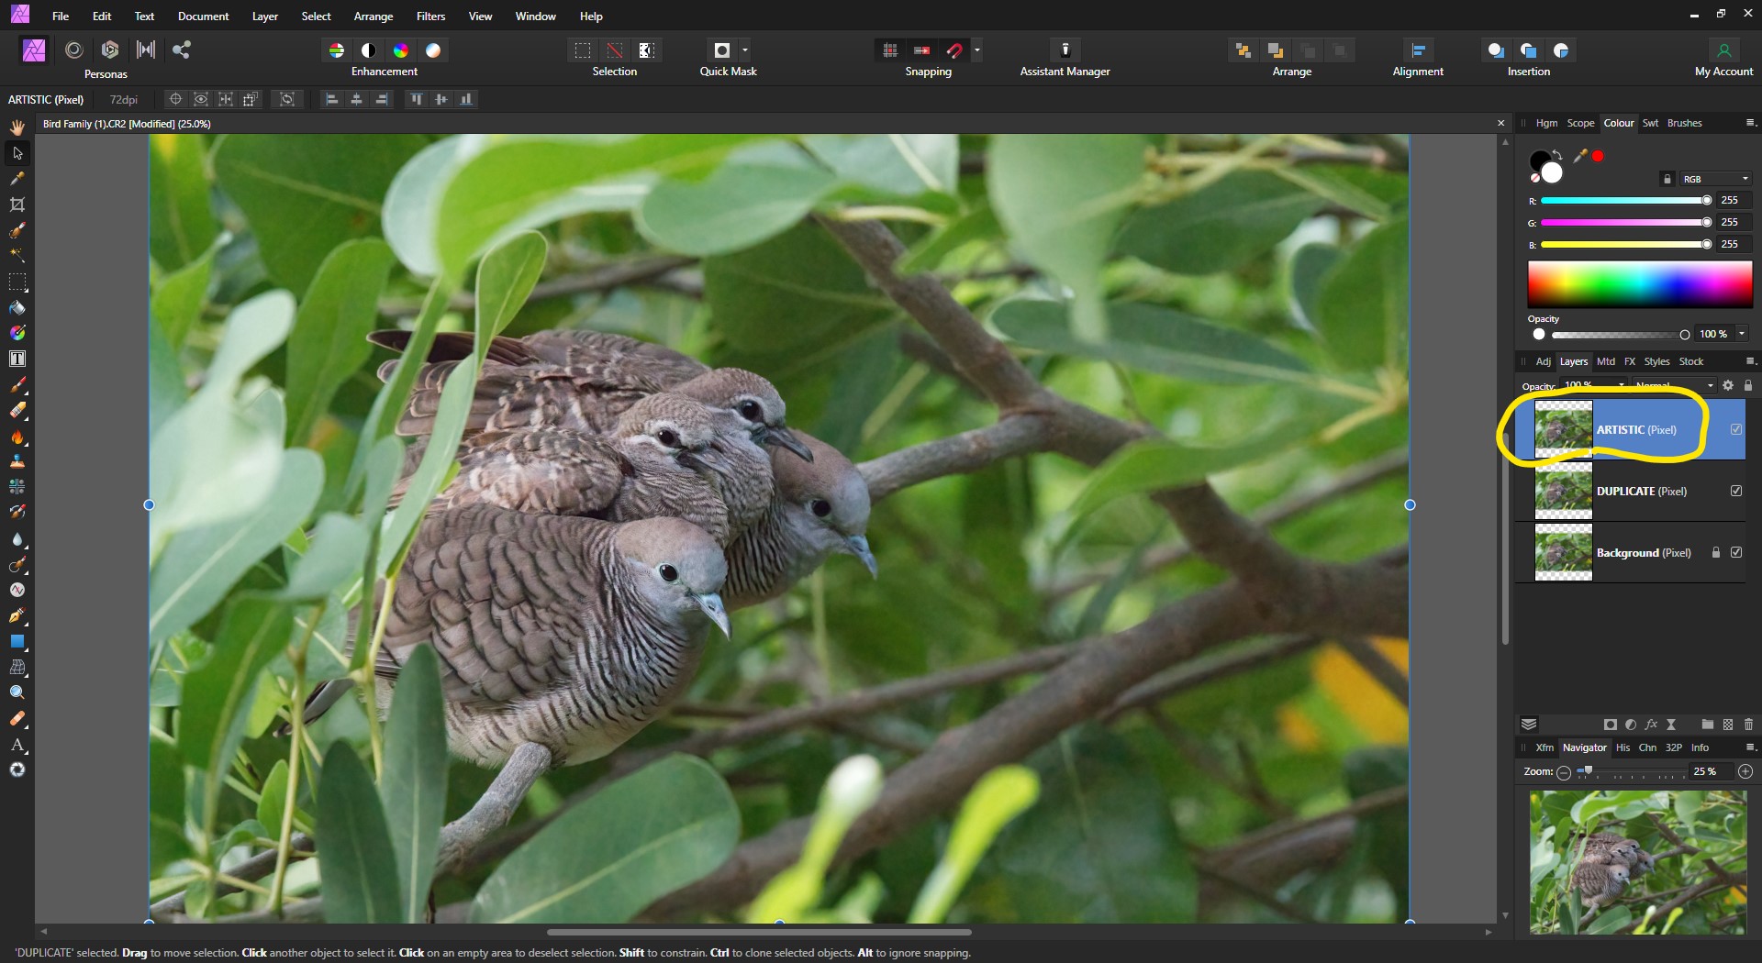The image size is (1762, 963).
Task: Enable Quick Mask mode
Action: pyautogui.click(x=722, y=50)
